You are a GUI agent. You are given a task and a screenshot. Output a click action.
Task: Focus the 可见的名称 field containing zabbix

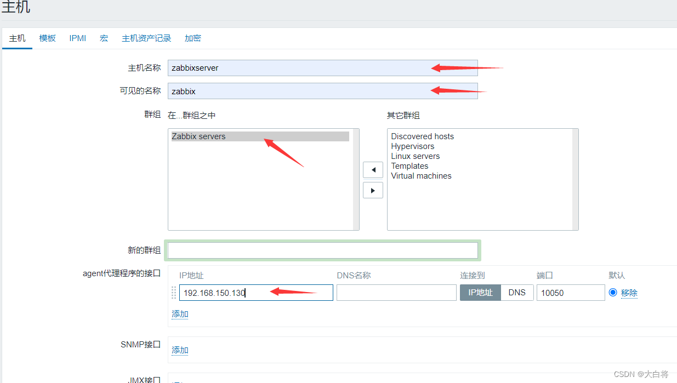(x=323, y=91)
